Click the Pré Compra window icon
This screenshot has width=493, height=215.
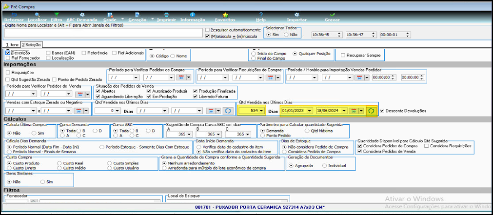click(6, 7)
